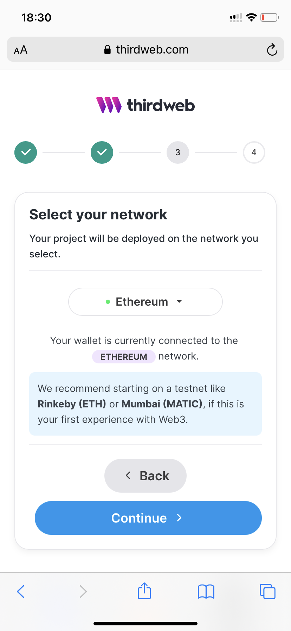Open the Safari tabs overview icon
Viewport: 291px width, 631px height.
267,591
